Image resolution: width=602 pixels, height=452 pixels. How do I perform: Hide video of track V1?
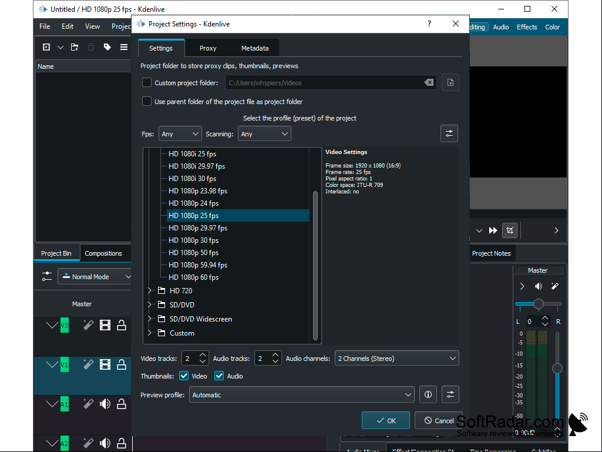[x=105, y=364]
